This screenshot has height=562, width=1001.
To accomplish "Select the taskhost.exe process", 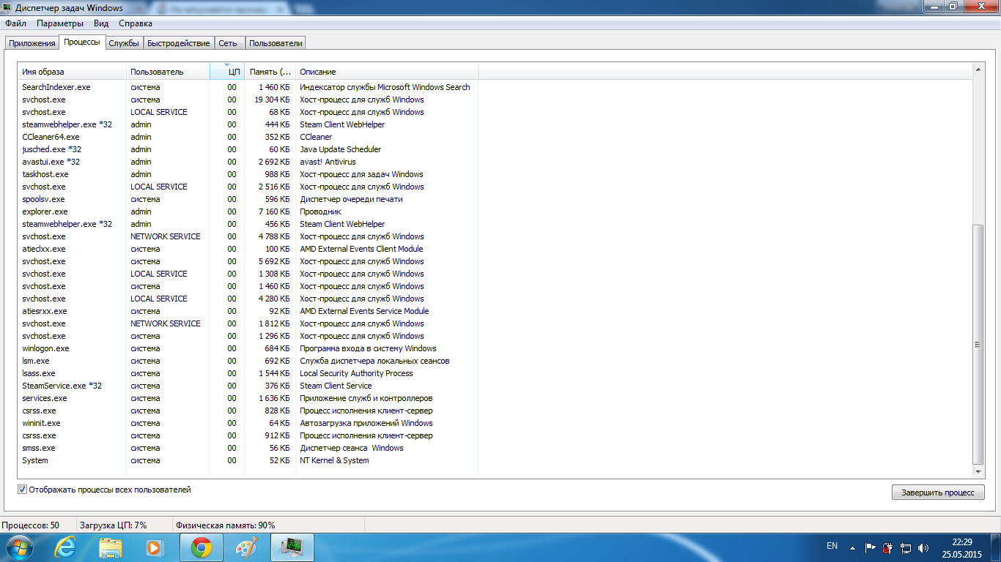I will (248, 174).
